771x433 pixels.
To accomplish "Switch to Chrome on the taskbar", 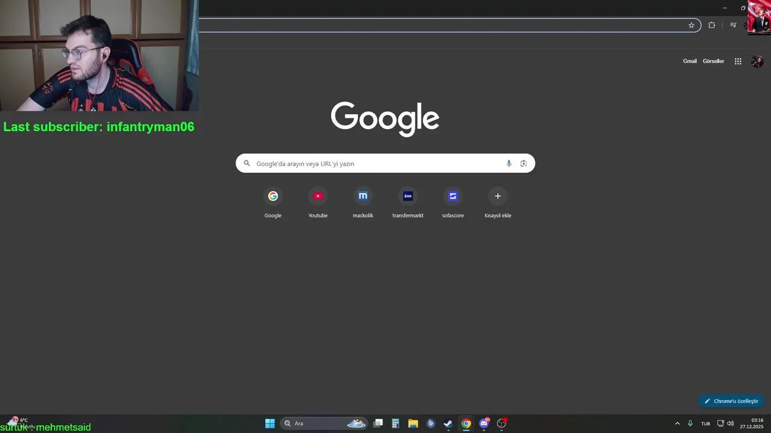I will [466, 423].
